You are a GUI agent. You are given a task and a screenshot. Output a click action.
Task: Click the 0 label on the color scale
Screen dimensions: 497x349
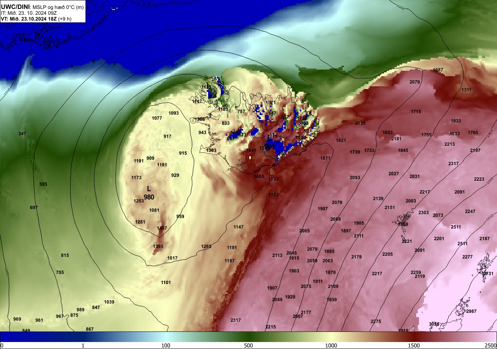[2, 346]
